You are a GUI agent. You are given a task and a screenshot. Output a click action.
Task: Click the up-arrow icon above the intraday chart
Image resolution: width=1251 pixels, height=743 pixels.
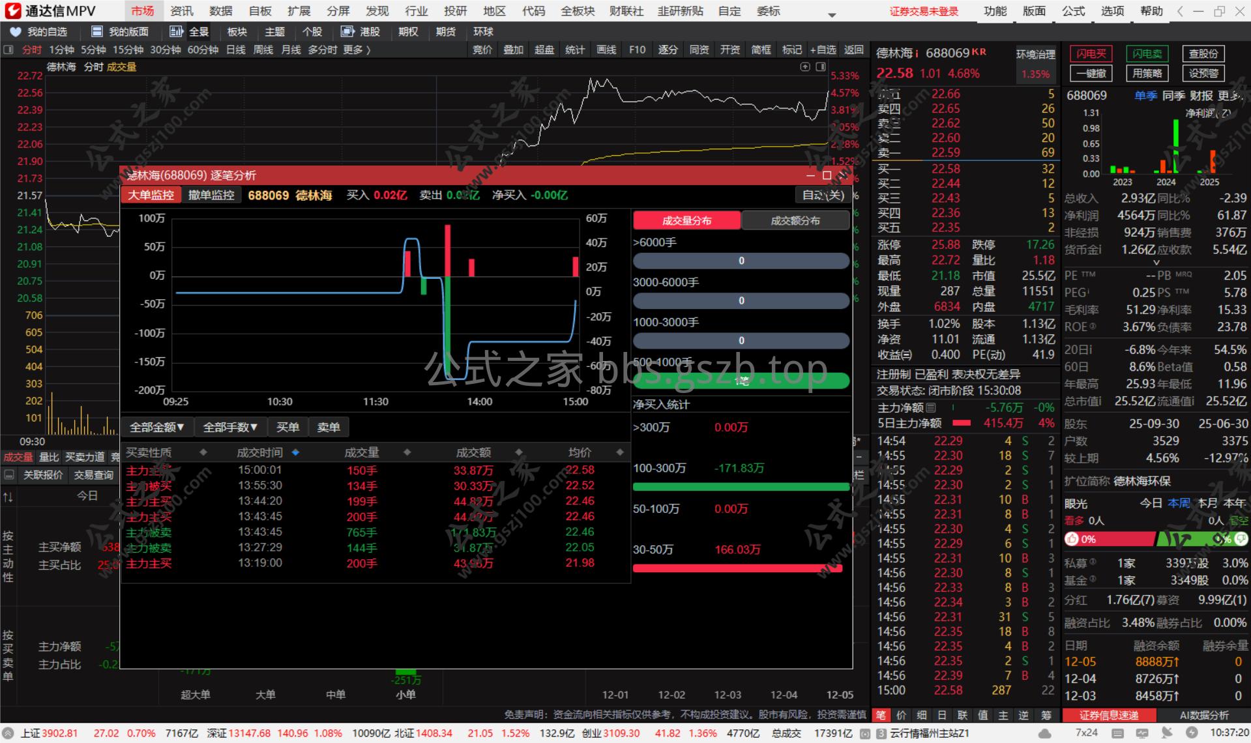(805, 66)
